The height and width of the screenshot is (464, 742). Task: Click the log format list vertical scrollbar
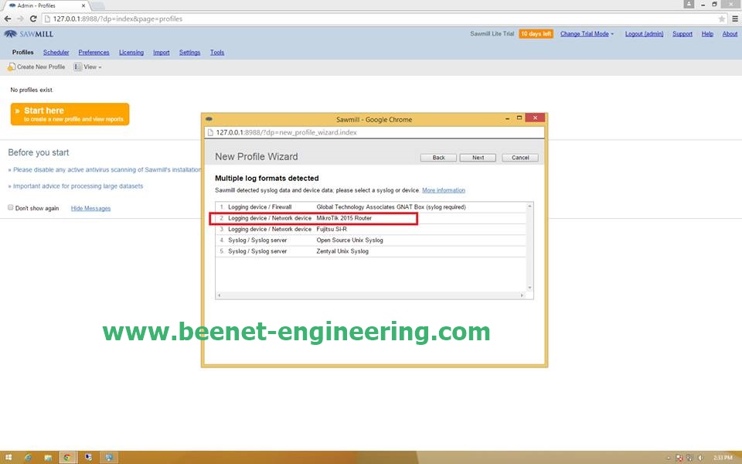click(529, 246)
